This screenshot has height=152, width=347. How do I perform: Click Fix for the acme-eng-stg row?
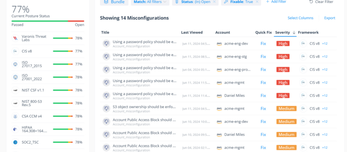coord(263,57)
